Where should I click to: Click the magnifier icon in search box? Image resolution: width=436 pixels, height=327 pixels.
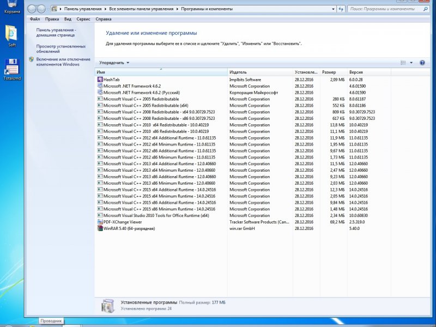425,9
